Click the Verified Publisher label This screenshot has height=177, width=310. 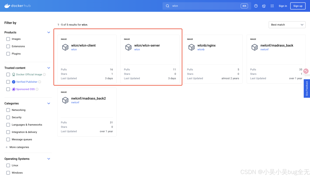point(27,82)
